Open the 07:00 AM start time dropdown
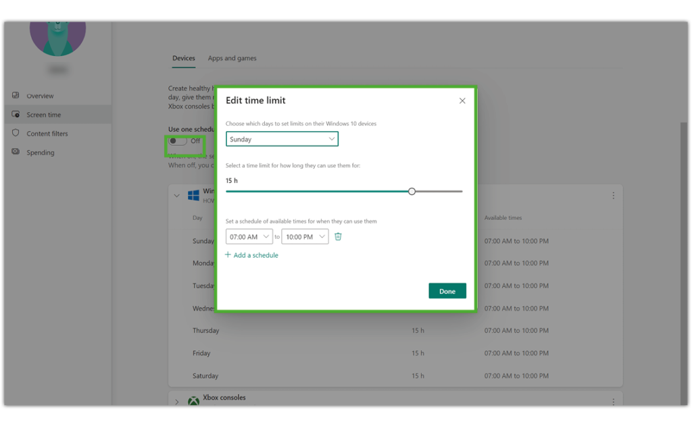The width and height of the screenshot is (692, 432). pos(249,237)
